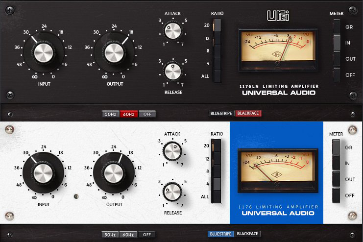Select red BLACKFACE tab on upper strip
Screen dimensions: 363x242
point(248,113)
